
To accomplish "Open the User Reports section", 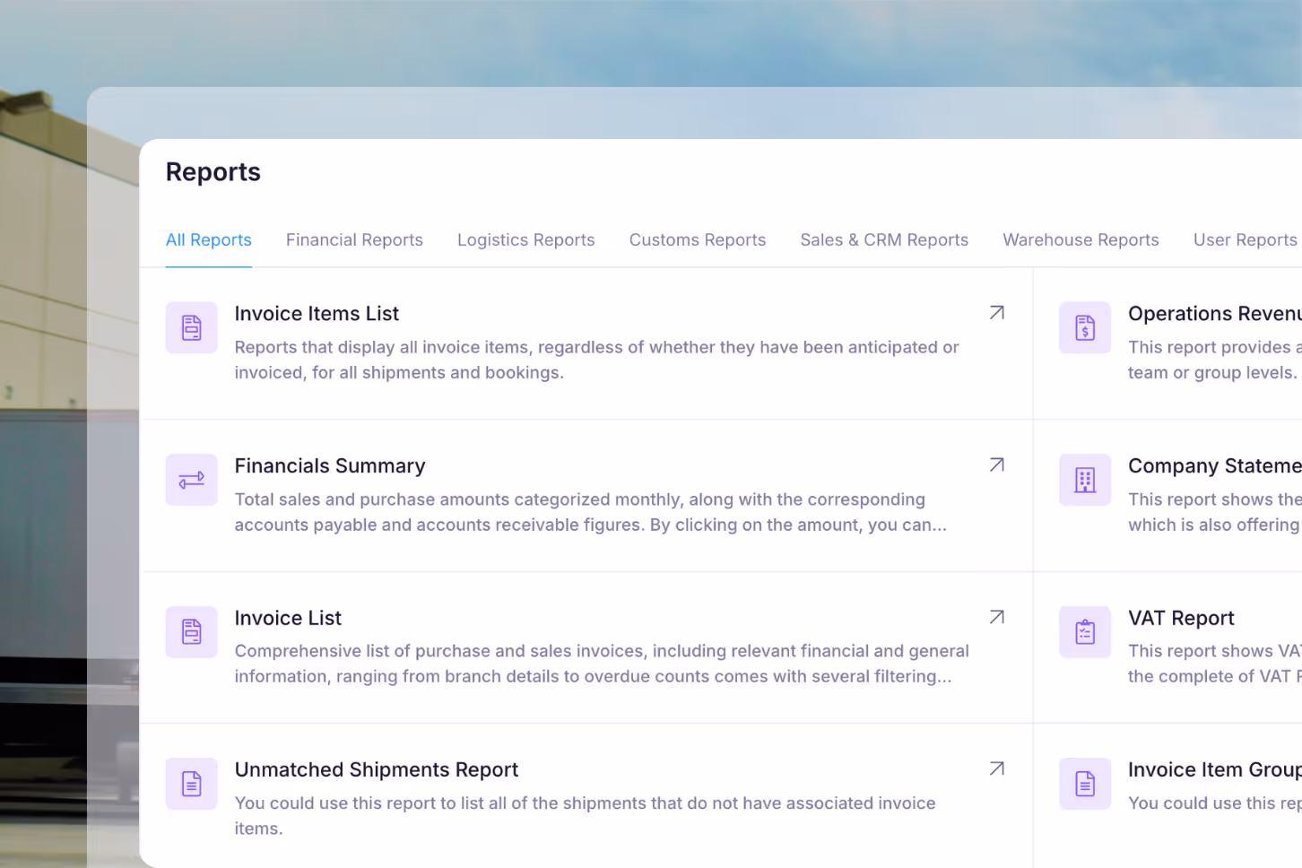I will (x=1246, y=239).
